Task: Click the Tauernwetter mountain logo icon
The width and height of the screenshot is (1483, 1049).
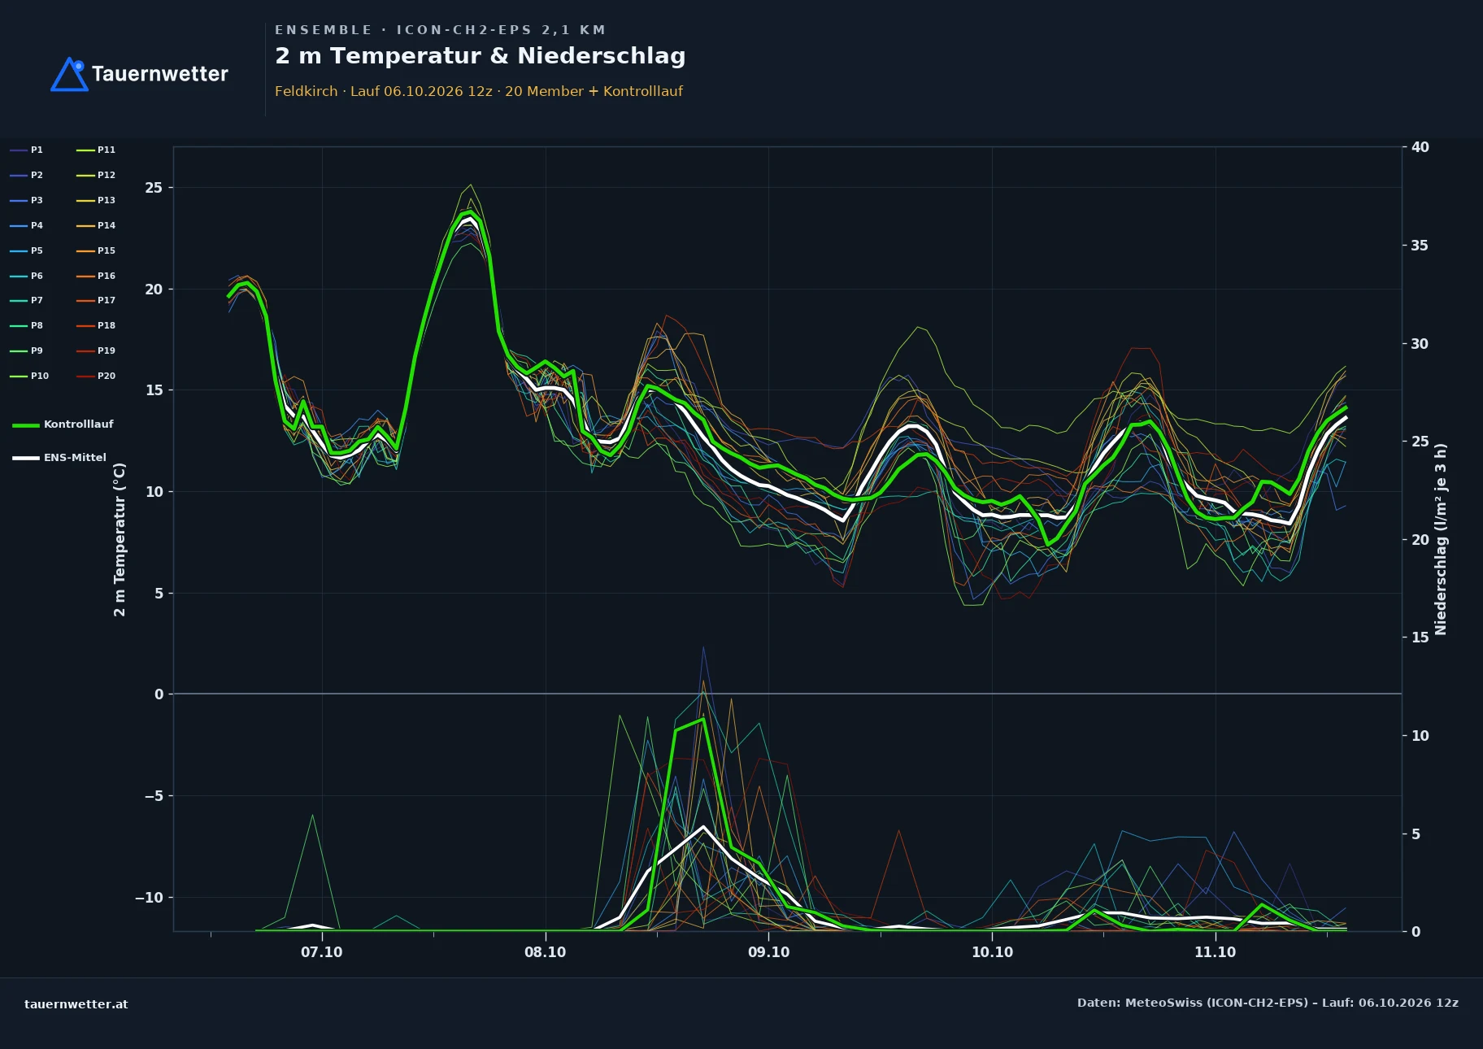Action: pyautogui.click(x=70, y=74)
